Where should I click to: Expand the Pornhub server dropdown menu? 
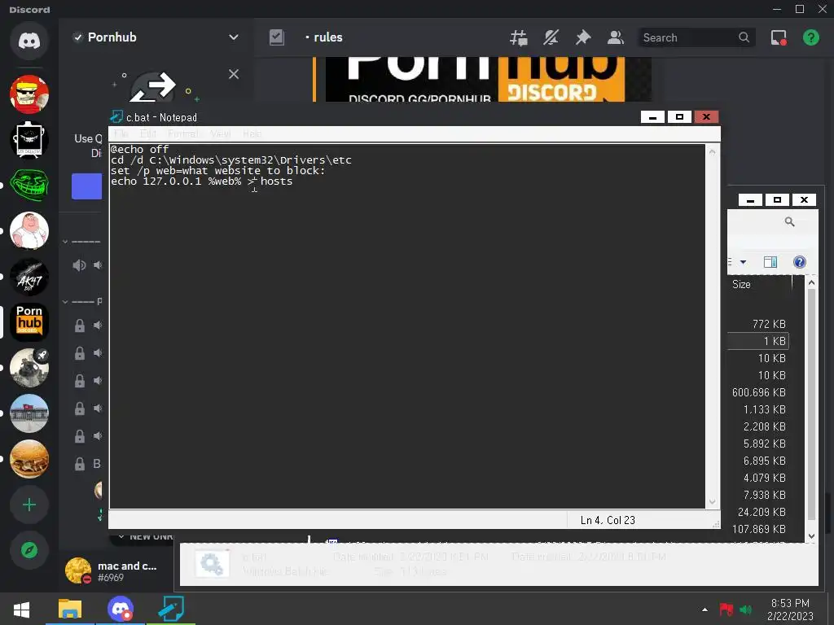tap(234, 37)
